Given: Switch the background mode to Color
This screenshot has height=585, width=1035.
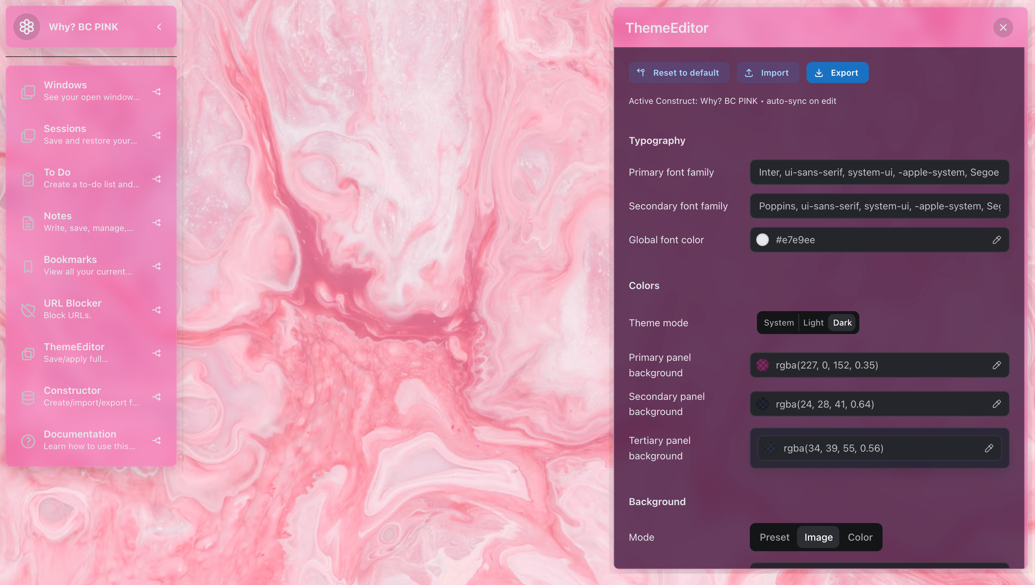Looking at the screenshot, I should point(860,537).
